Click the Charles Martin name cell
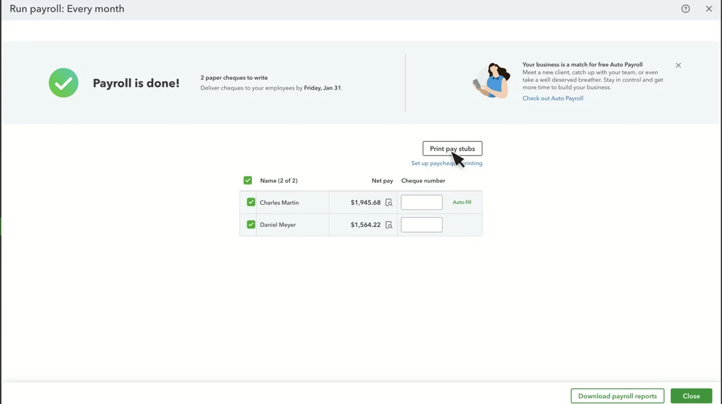The image size is (722, 404). (x=279, y=203)
